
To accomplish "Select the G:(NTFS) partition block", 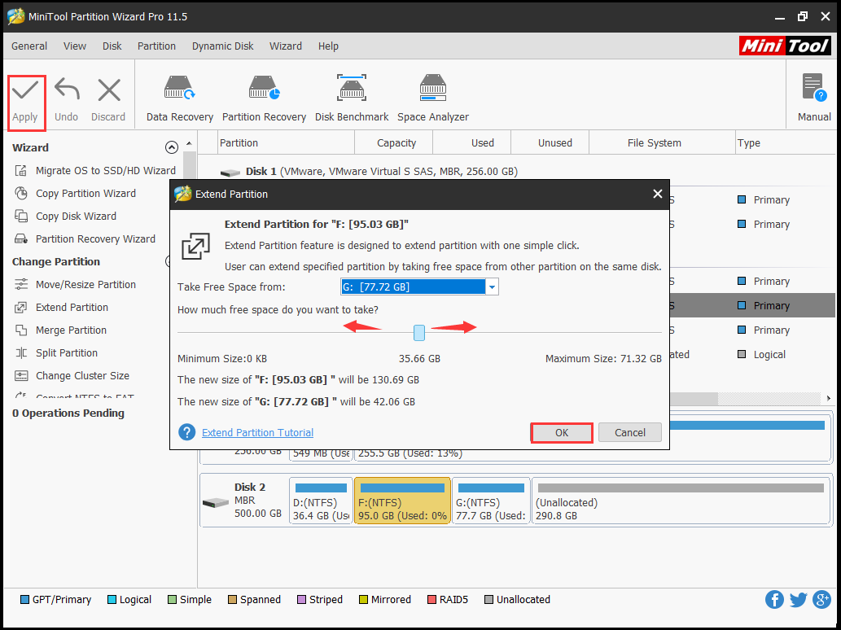I will pyautogui.click(x=491, y=501).
